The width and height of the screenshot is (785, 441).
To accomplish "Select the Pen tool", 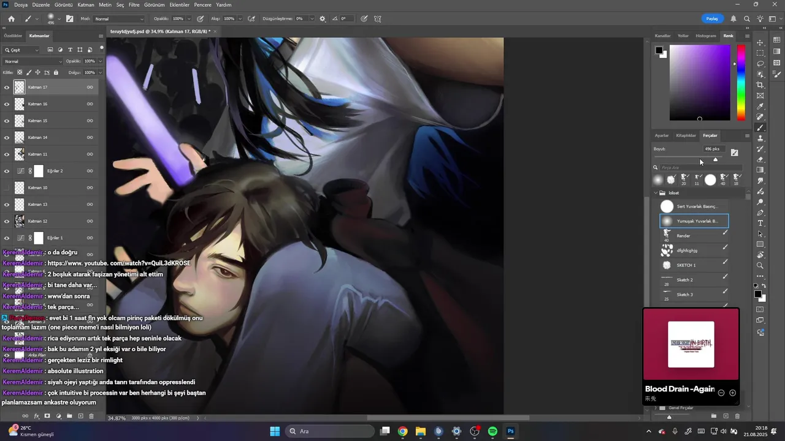I will pos(760,213).
